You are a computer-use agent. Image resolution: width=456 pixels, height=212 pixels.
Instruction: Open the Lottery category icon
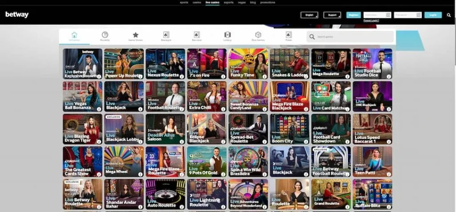click(228, 35)
